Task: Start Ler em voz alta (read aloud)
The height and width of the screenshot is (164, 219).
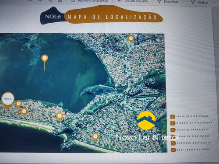Action: [x=133, y=1]
